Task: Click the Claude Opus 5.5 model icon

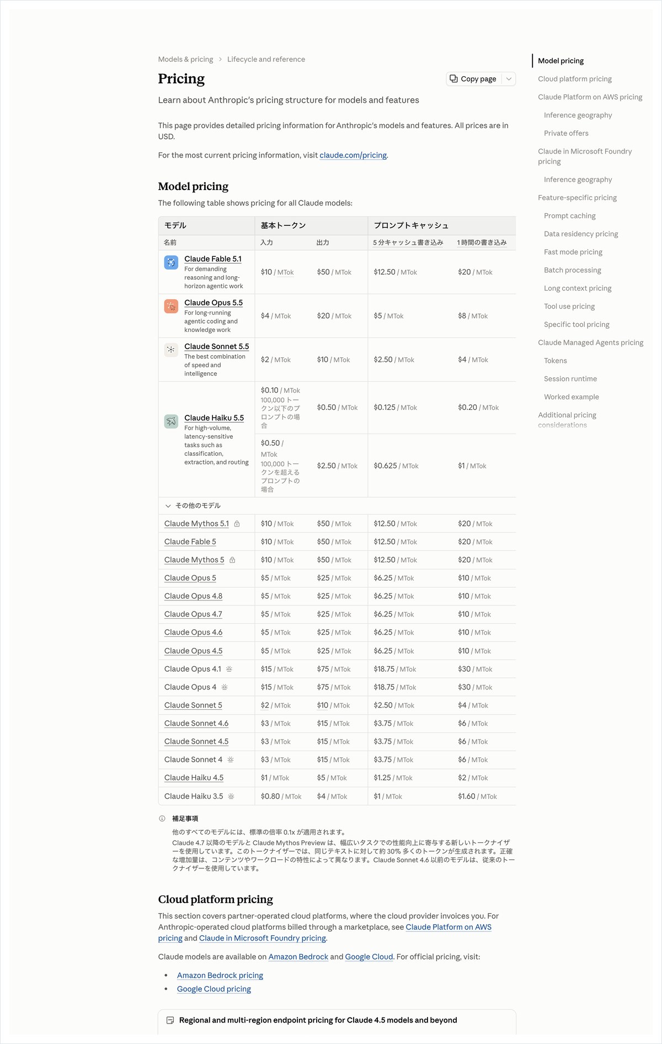Action: [171, 306]
